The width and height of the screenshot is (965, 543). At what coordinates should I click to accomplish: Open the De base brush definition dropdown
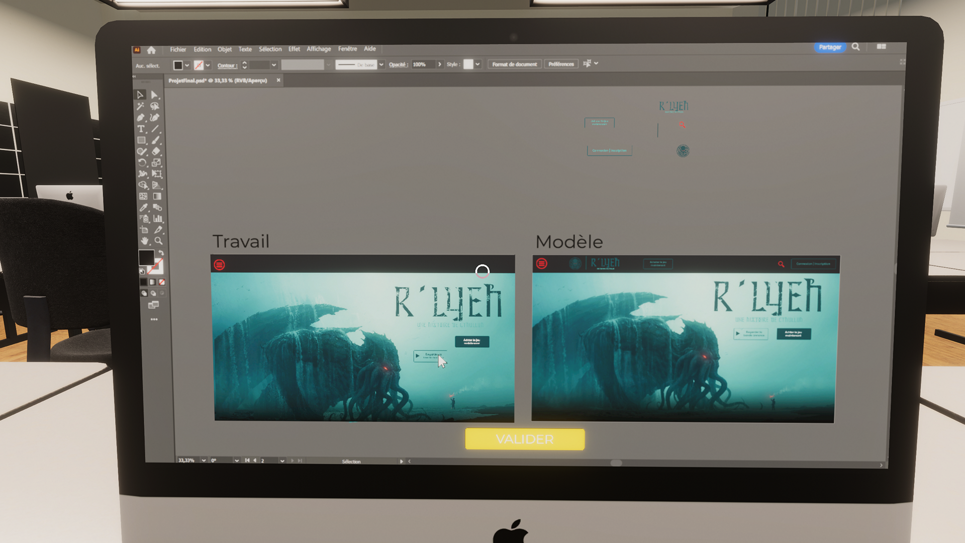point(381,64)
